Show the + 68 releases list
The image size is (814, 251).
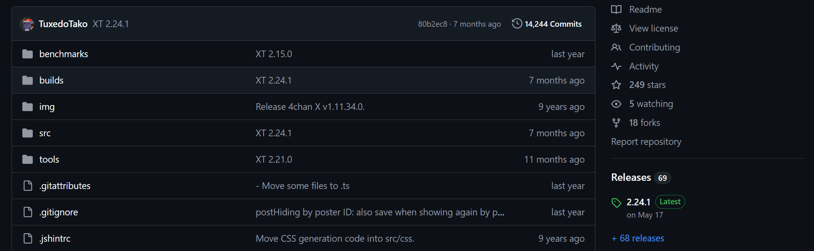point(638,238)
